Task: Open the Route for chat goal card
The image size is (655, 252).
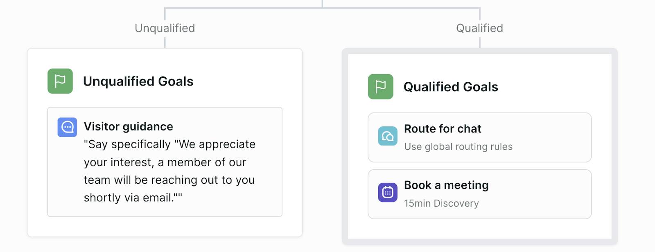Action: (x=480, y=137)
